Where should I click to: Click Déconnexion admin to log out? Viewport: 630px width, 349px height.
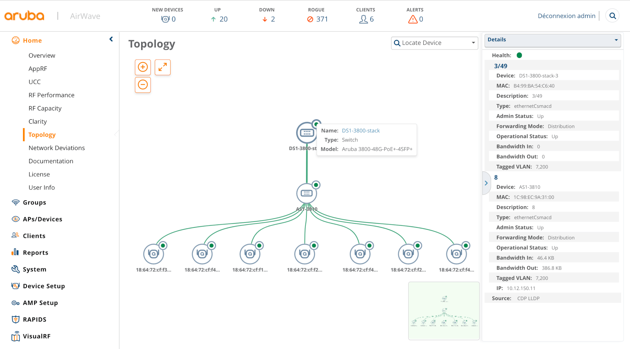pos(566,16)
